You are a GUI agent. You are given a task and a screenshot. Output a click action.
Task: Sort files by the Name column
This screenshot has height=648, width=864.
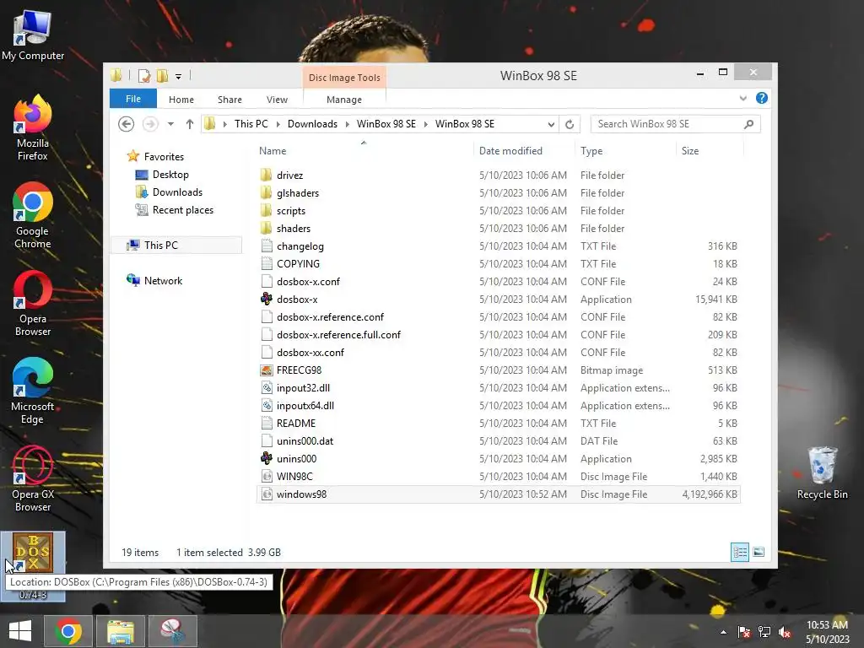(364, 150)
